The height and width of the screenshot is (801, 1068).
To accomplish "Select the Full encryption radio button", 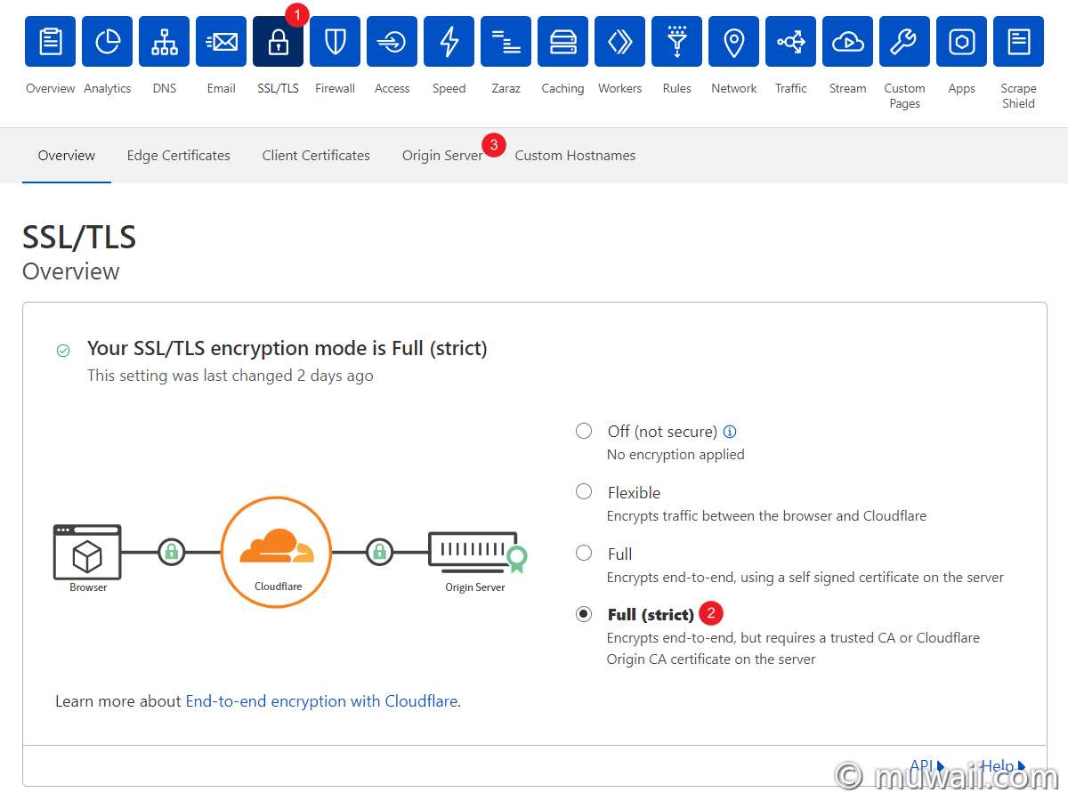I will 584,553.
